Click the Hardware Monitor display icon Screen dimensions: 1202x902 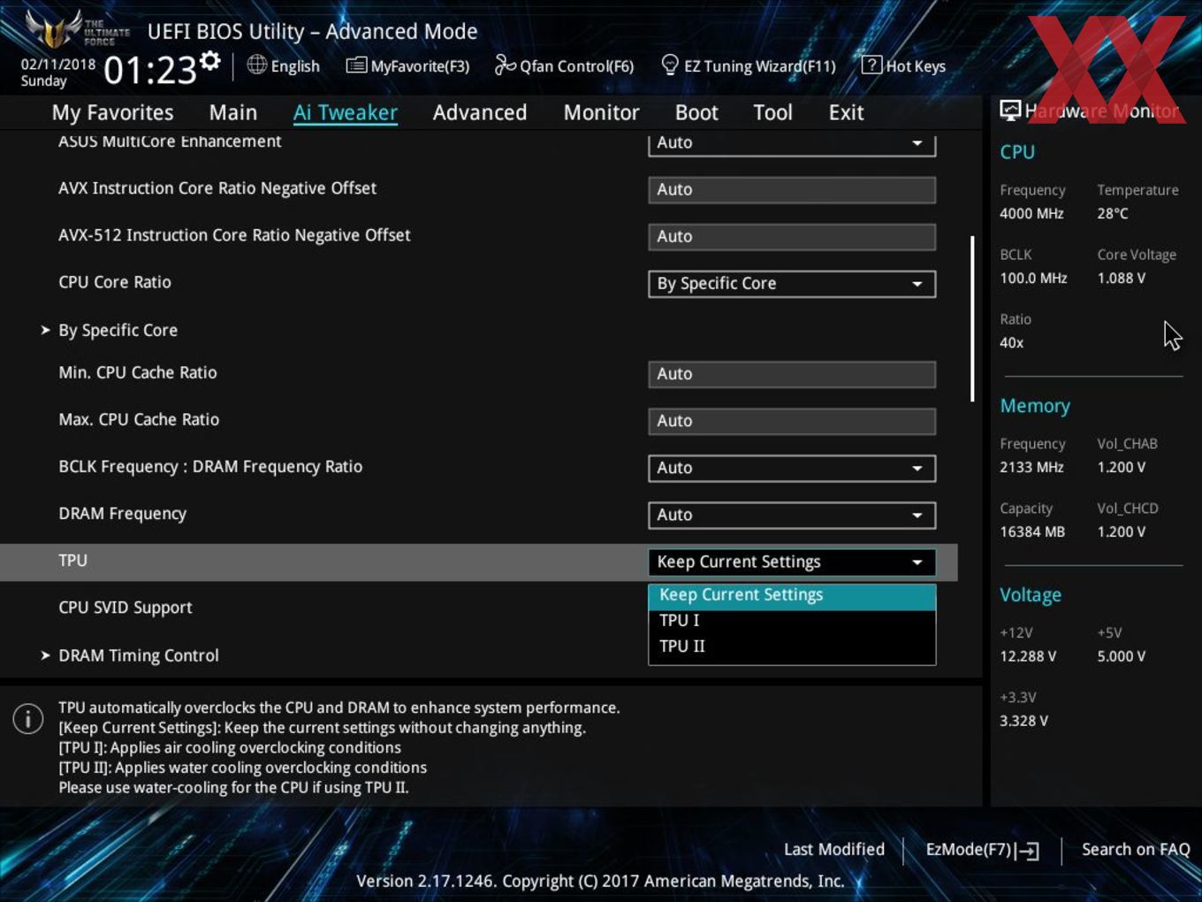click(1010, 111)
